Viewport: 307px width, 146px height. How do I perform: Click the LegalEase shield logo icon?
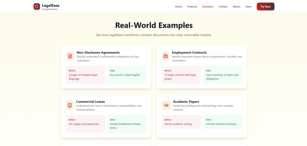click(37, 6)
